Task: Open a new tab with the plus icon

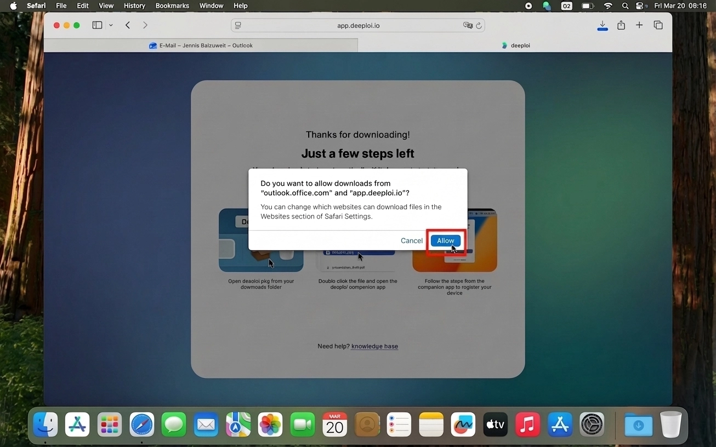Action: point(639,25)
